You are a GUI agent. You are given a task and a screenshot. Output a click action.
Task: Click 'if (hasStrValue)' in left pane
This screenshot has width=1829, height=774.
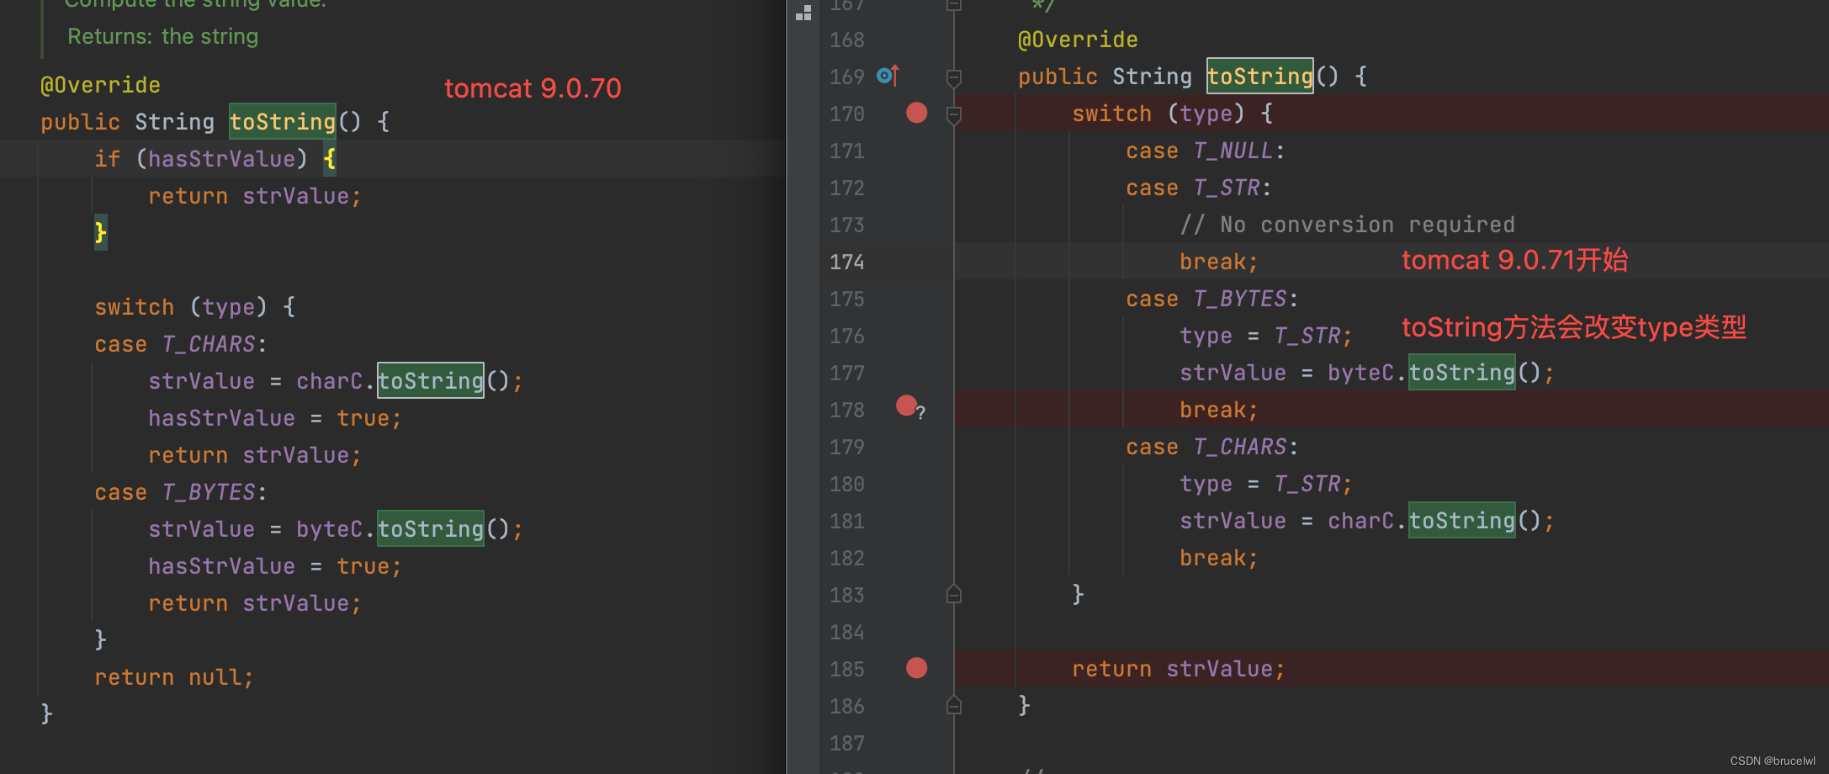201,159
